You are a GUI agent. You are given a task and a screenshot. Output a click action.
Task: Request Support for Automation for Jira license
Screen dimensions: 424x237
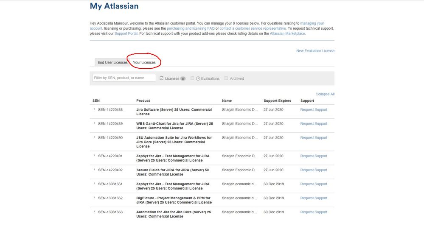coord(314,212)
